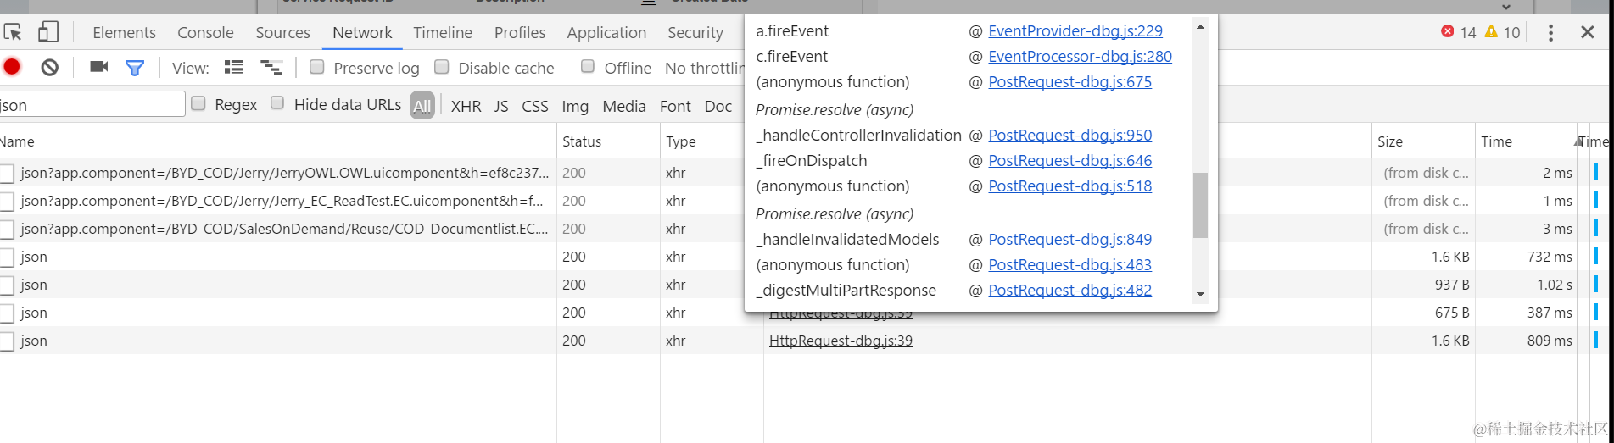Toggle the camera capture screenshots icon

pos(99,67)
